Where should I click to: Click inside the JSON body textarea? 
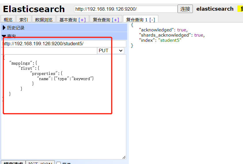[x=63, y=107]
